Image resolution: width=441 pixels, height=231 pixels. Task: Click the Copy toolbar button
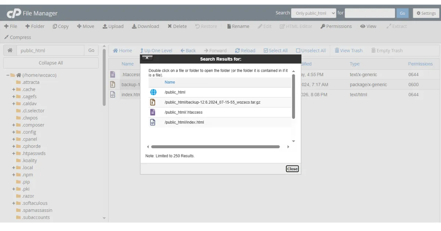[x=61, y=26]
